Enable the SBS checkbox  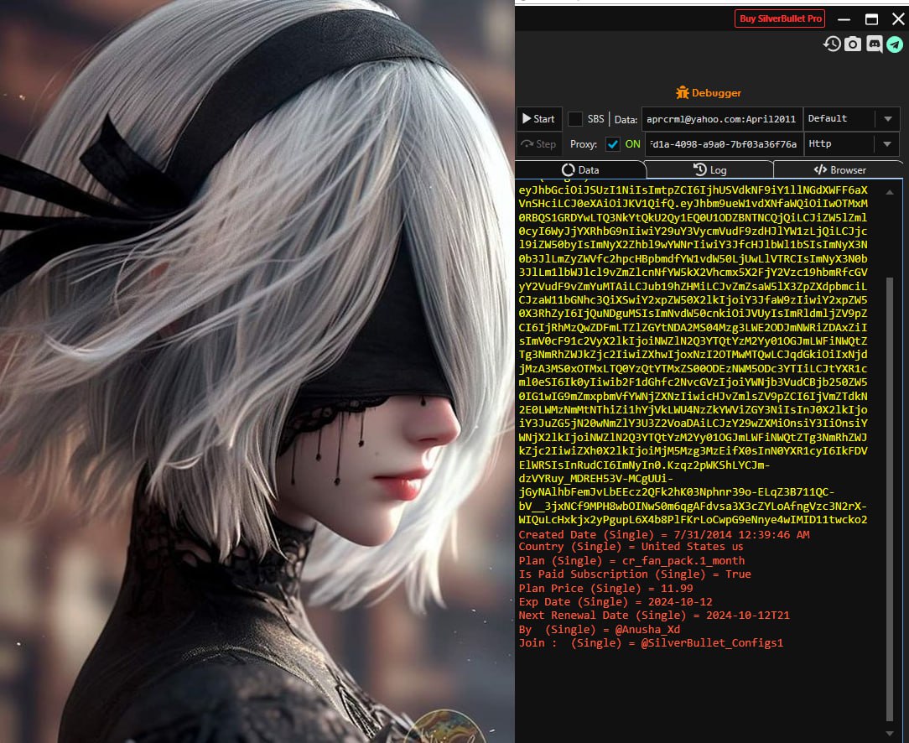pyautogui.click(x=575, y=119)
